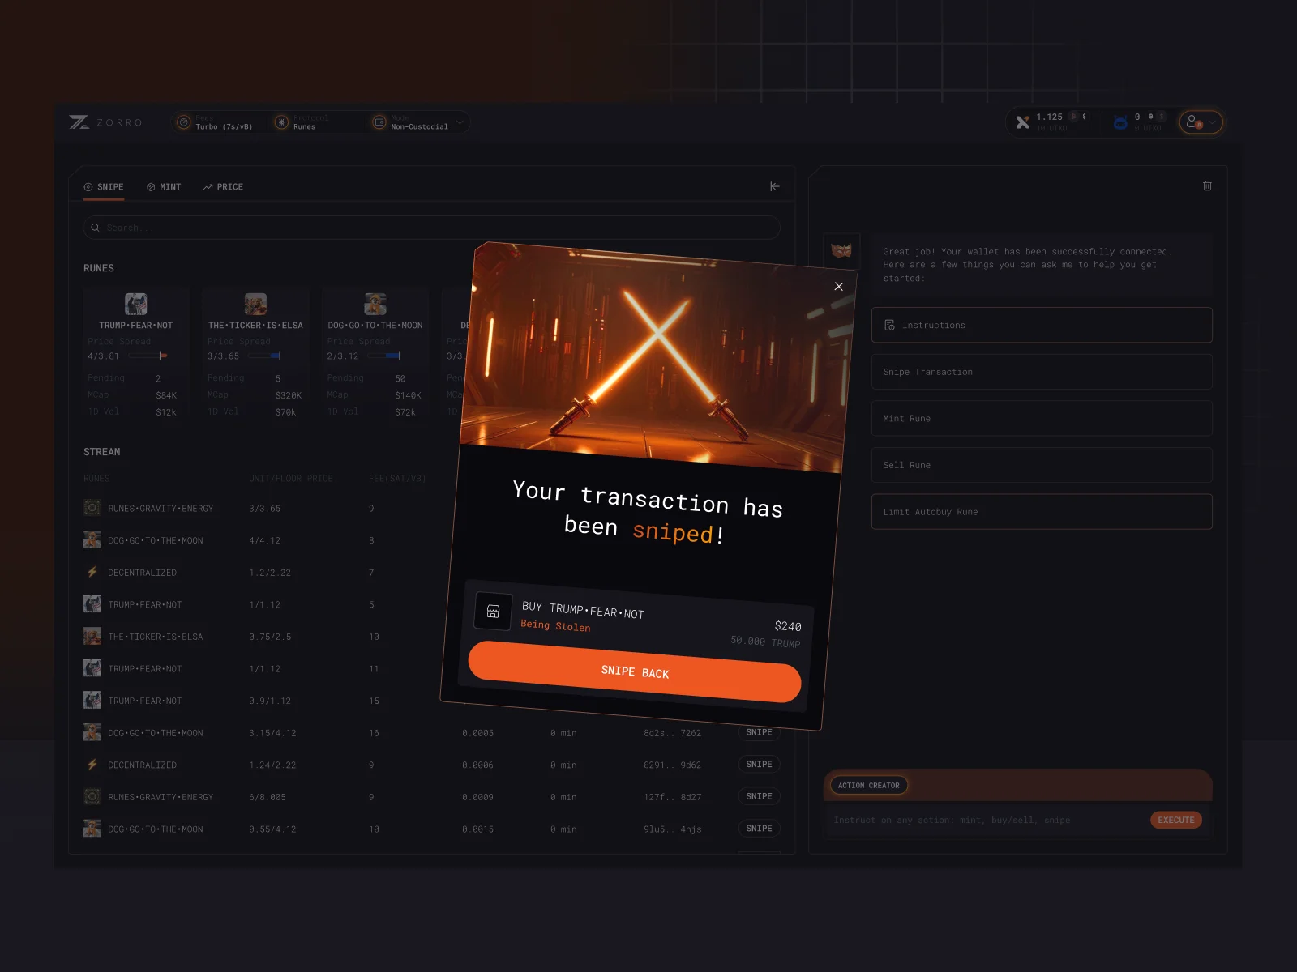1297x972 pixels.
Task: Select the Mint Rune suggestion
Action: click(1042, 418)
